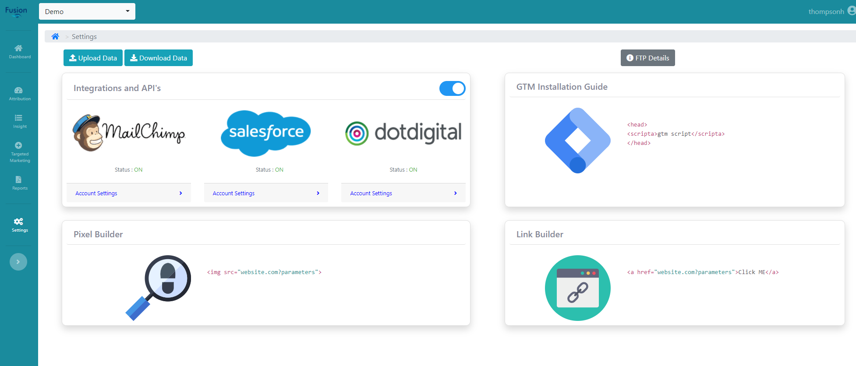The image size is (856, 366).
Task: Open the Demo account dropdown
Action: 87,11
